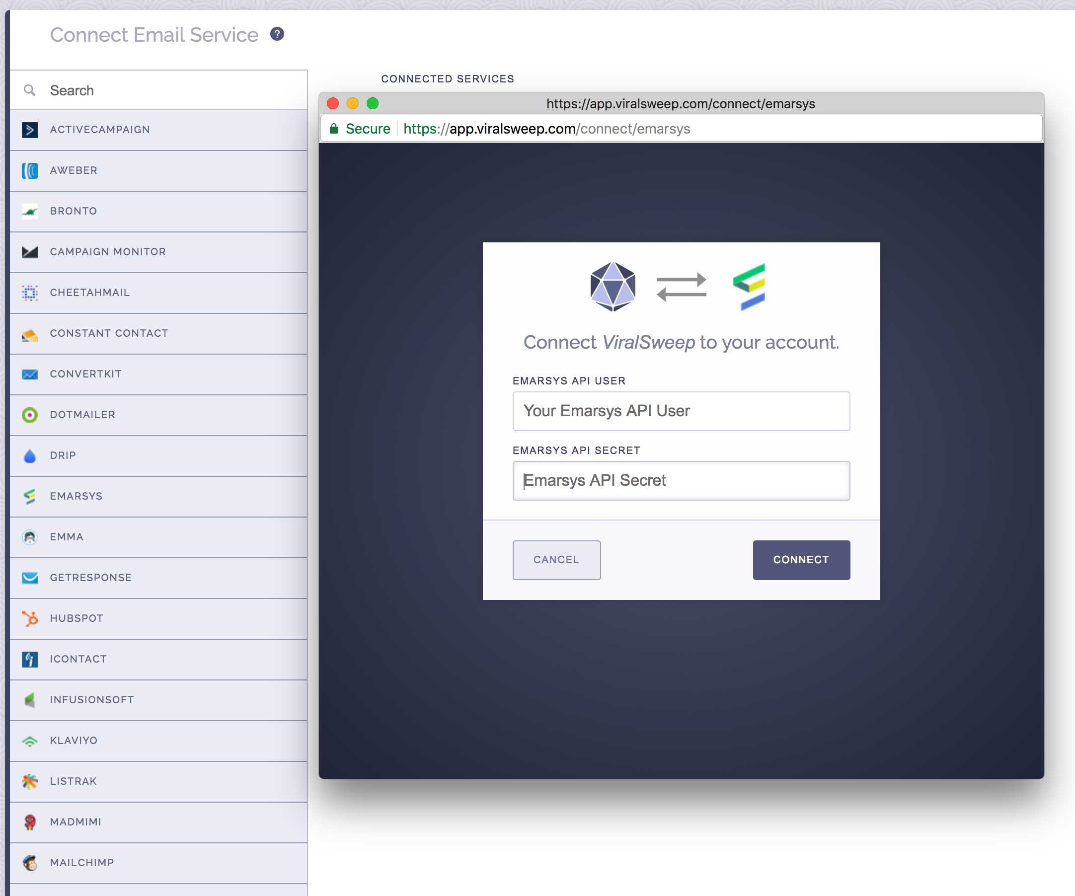The width and height of the screenshot is (1075, 896).
Task: Select the DOTMAILER label
Action: click(x=82, y=415)
